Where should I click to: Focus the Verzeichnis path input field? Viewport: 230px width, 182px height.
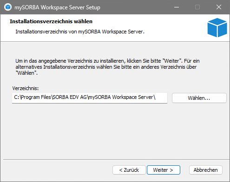[90, 98]
